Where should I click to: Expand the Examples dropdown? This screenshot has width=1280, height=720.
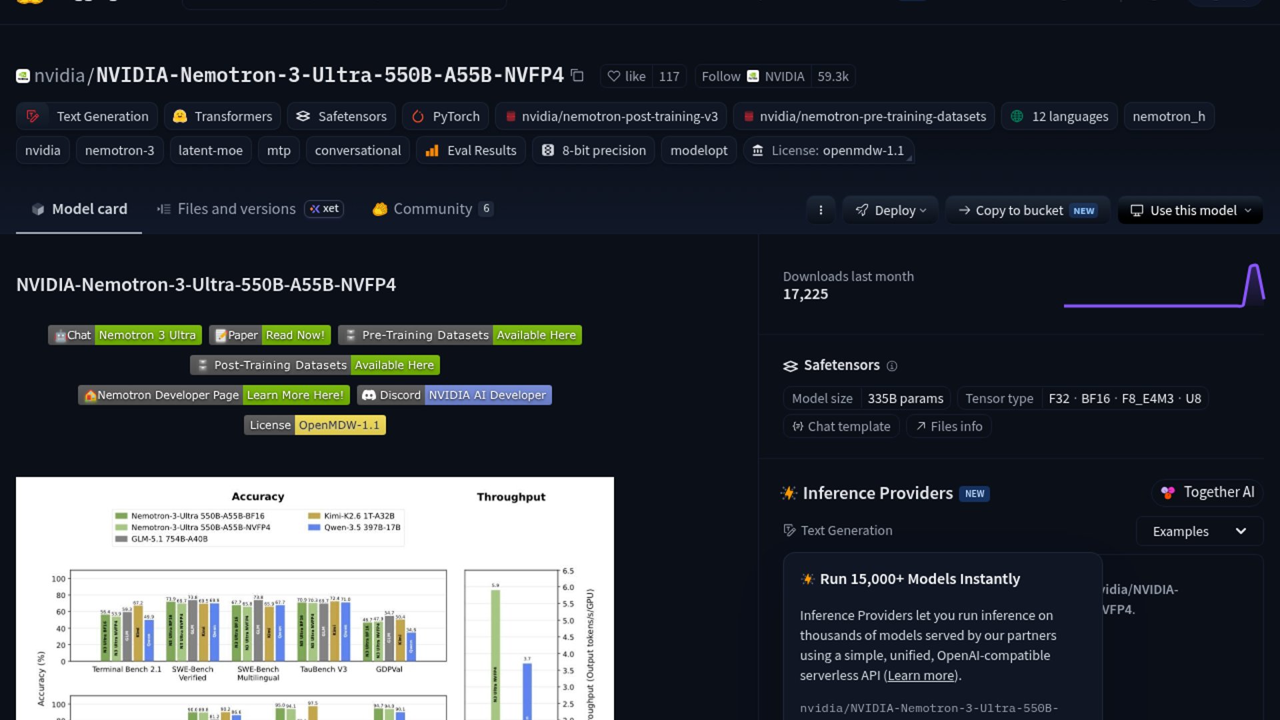(1200, 531)
